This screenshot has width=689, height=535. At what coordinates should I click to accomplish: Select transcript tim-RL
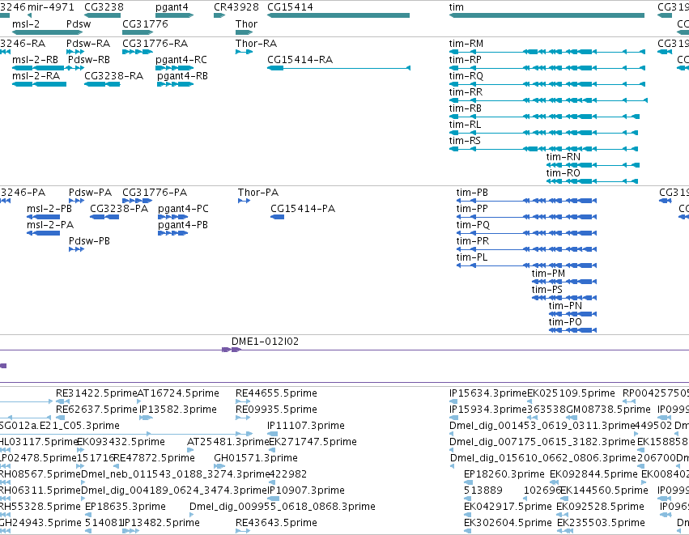543,133
